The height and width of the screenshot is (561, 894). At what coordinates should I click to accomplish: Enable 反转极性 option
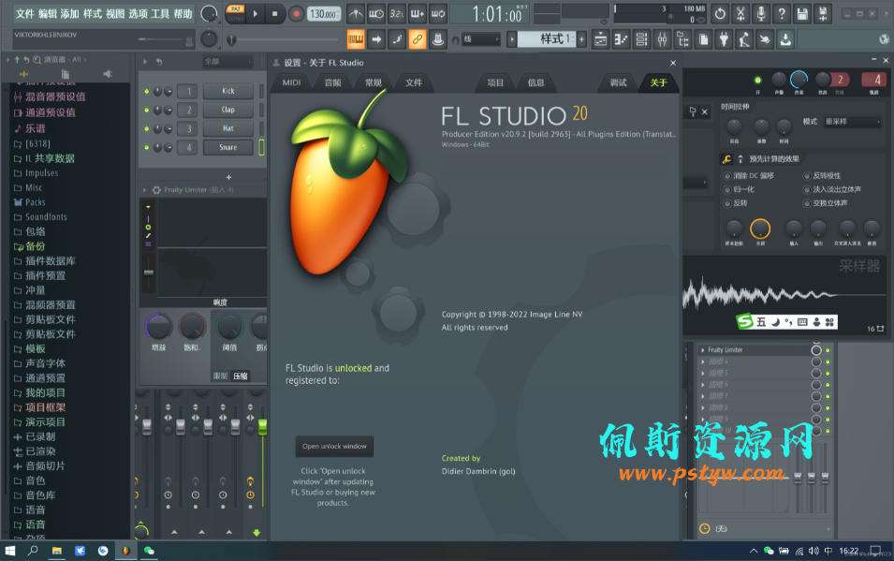pyautogui.click(x=807, y=176)
